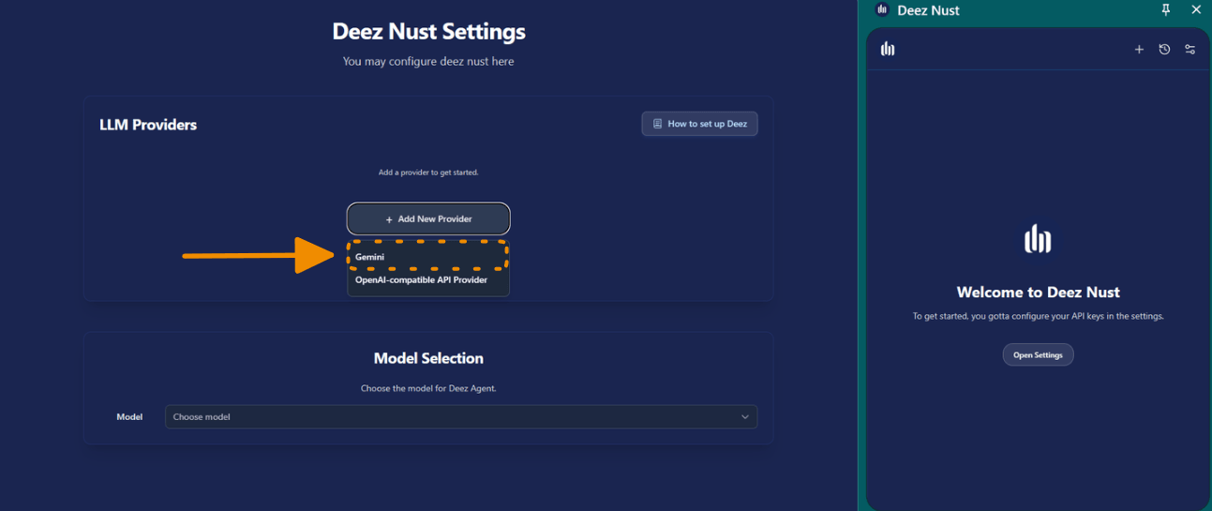1212x511 pixels.
Task: Click 'Add a provider to get started' text
Action: pyautogui.click(x=428, y=173)
